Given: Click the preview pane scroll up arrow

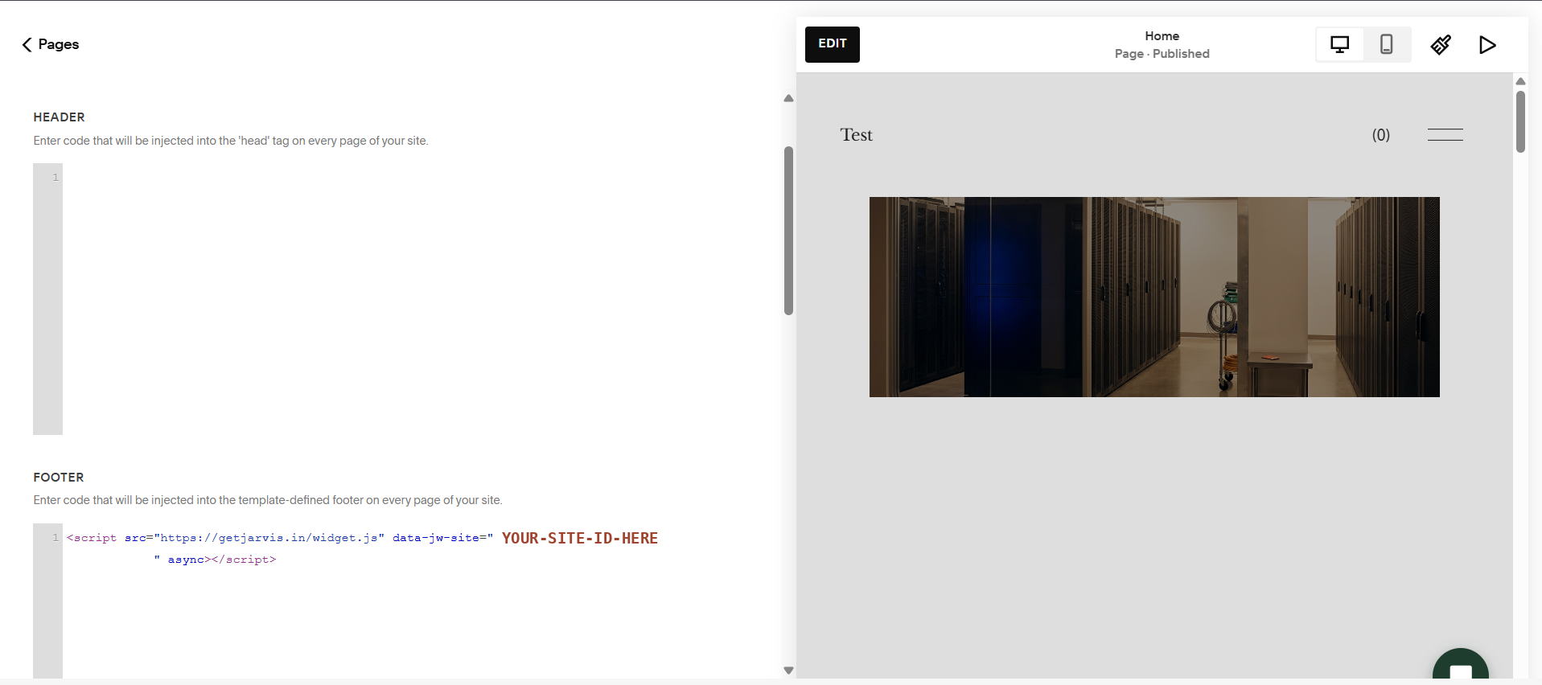Looking at the screenshot, I should (1520, 81).
